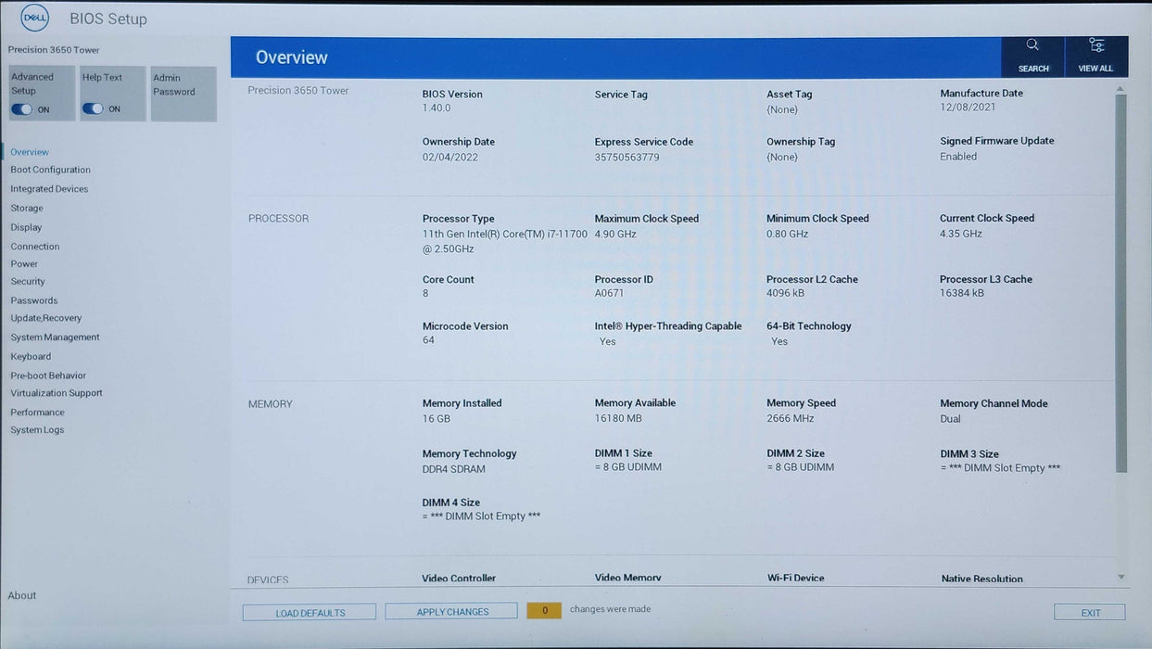Click the Load Defaults button

point(310,613)
